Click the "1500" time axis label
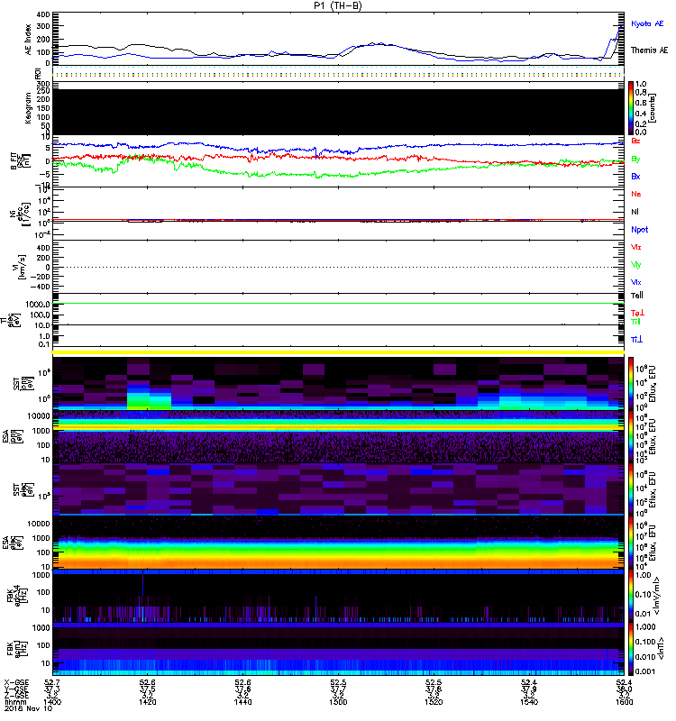 tap(338, 702)
